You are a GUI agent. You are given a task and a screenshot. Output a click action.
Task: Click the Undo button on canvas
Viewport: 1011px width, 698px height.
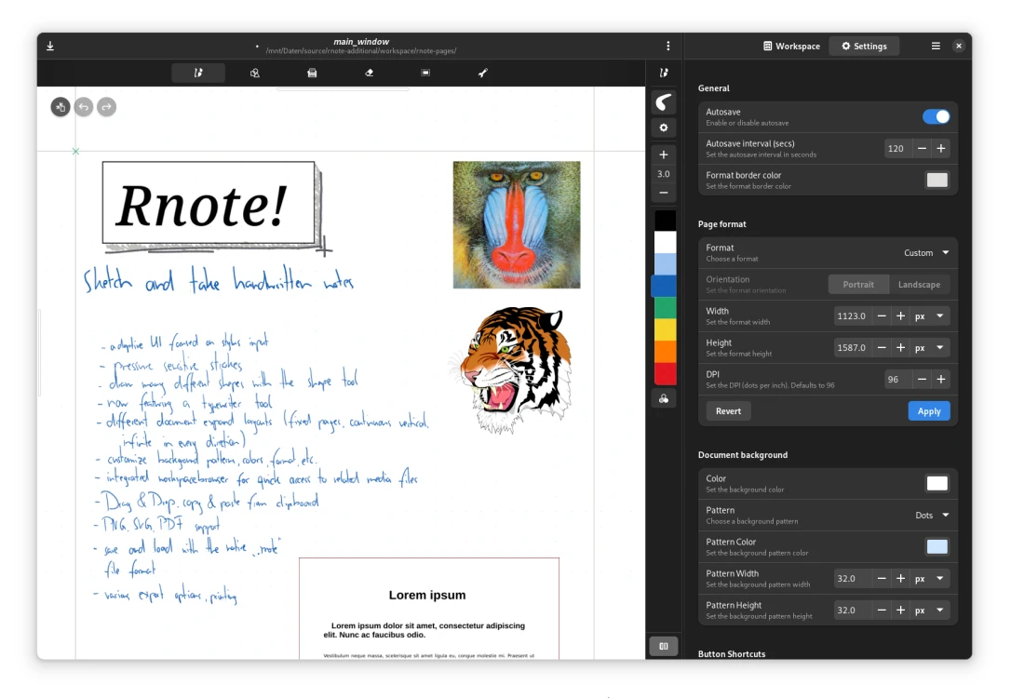pos(84,107)
